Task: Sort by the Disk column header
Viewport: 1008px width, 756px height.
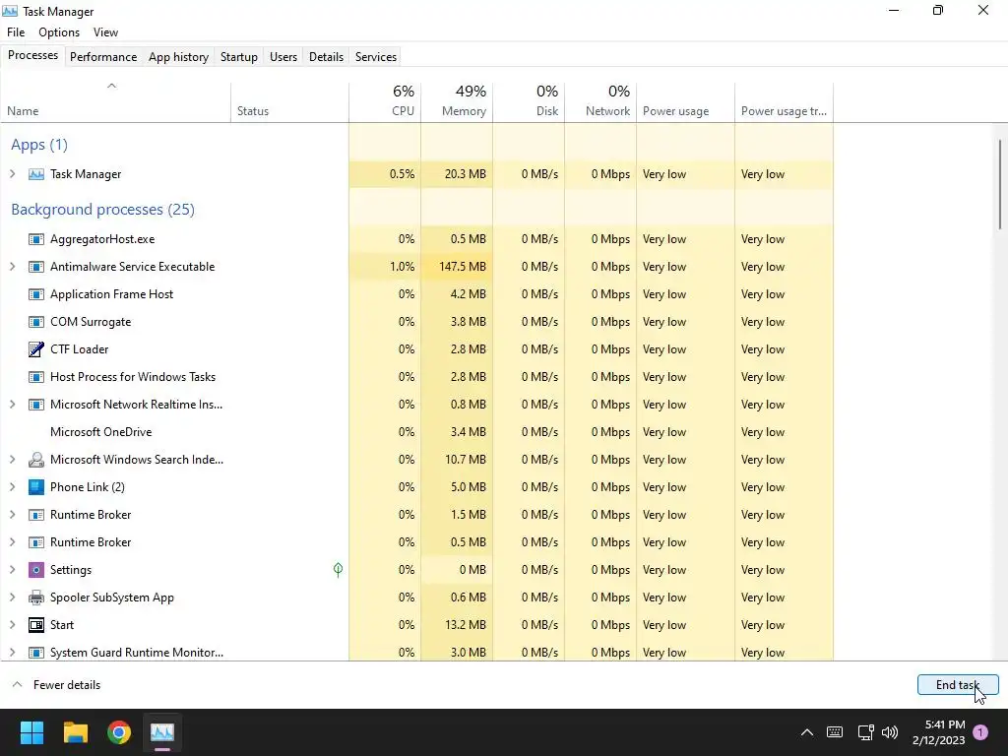Action: click(x=529, y=101)
